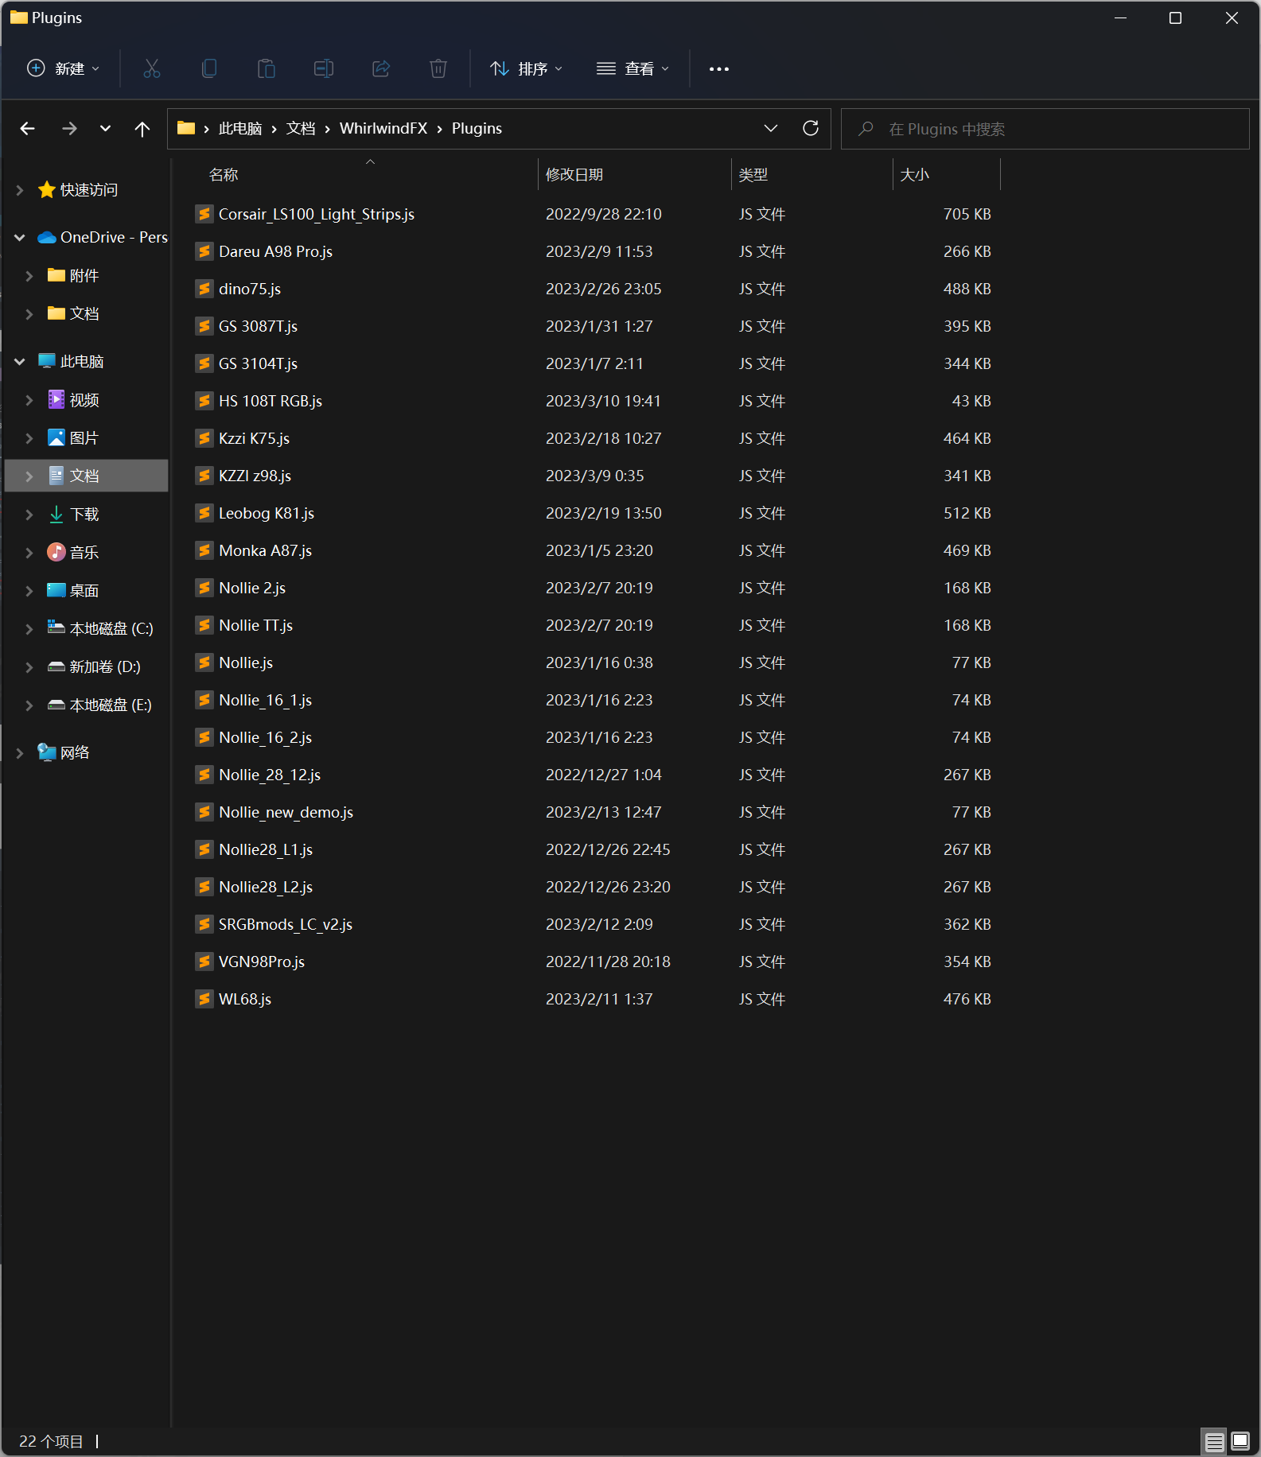Image resolution: width=1261 pixels, height=1457 pixels.
Task: Select the file Nollie_new_demo.js
Action: pos(286,812)
